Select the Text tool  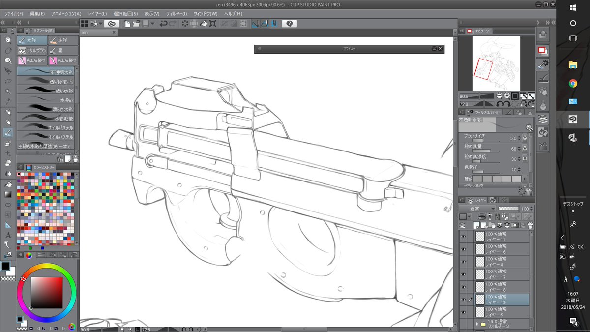[x=8, y=235]
